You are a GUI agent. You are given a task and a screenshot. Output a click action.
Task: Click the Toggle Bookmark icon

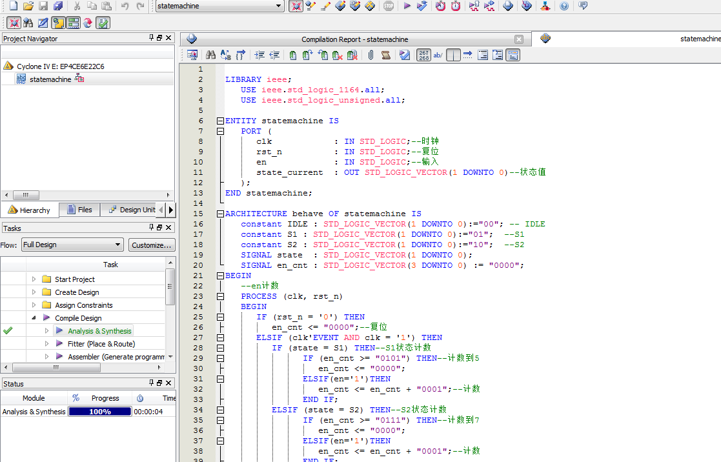click(292, 55)
